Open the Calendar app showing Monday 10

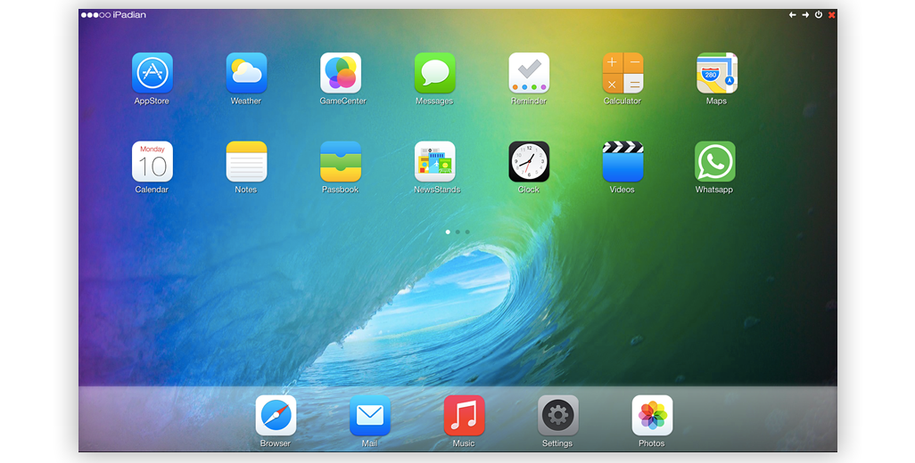[152, 161]
